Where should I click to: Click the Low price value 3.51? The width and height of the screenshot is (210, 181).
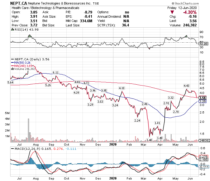tap(34, 21)
